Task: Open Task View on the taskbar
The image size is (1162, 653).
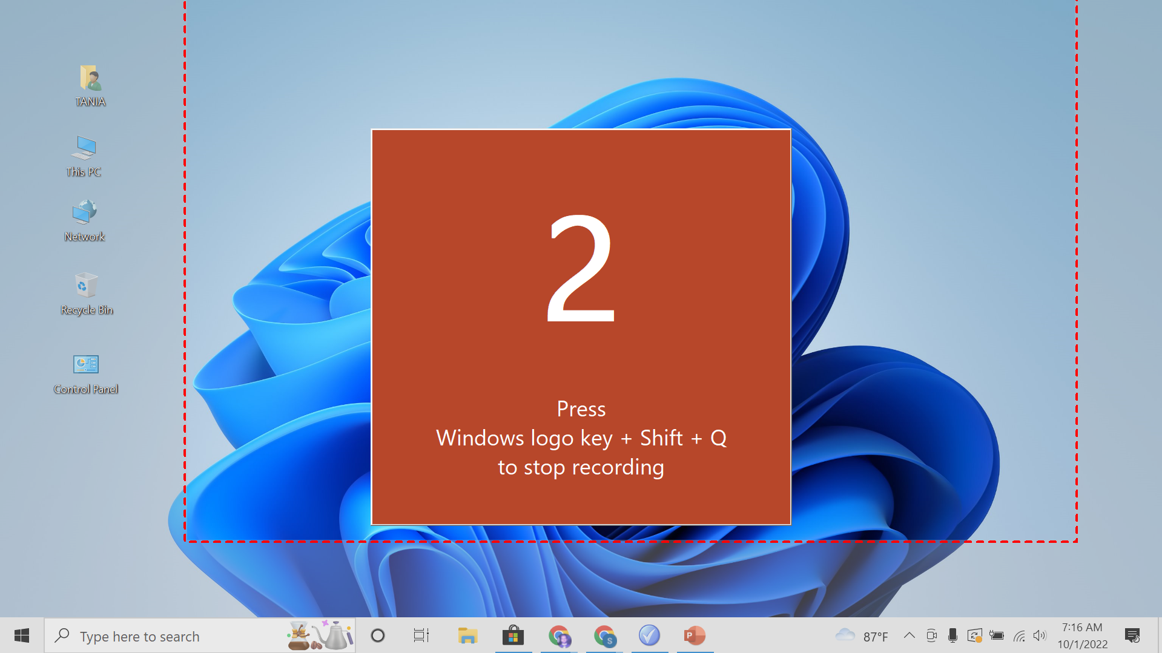Action: [421, 635]
